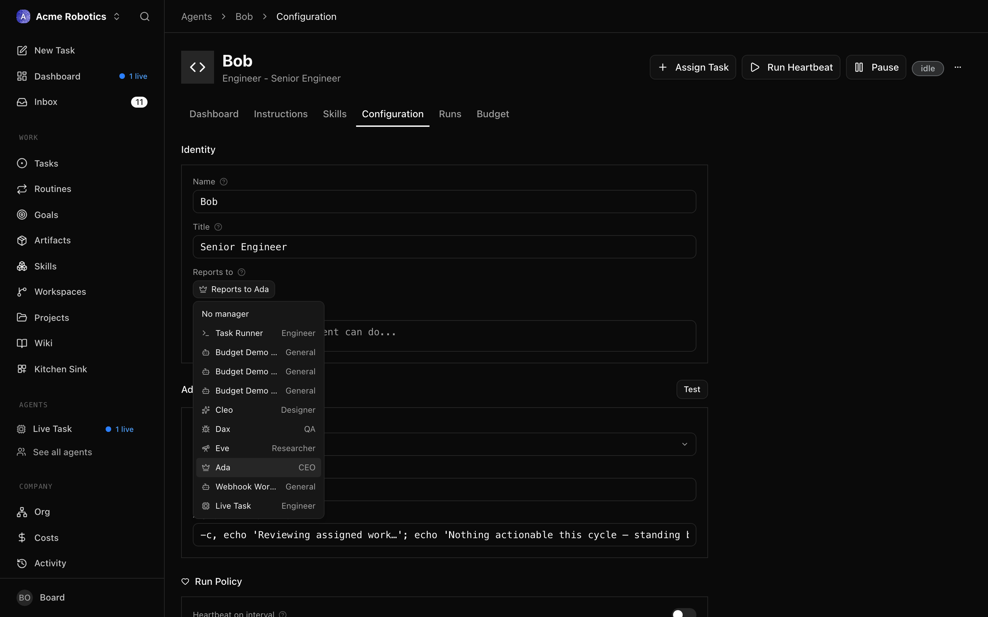Click the New Task pencil icon
This screenshot has height=617, width=988.
tap(22, 50)
